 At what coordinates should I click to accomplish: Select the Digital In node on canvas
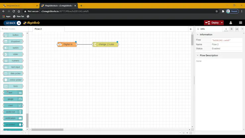(67, 44)
